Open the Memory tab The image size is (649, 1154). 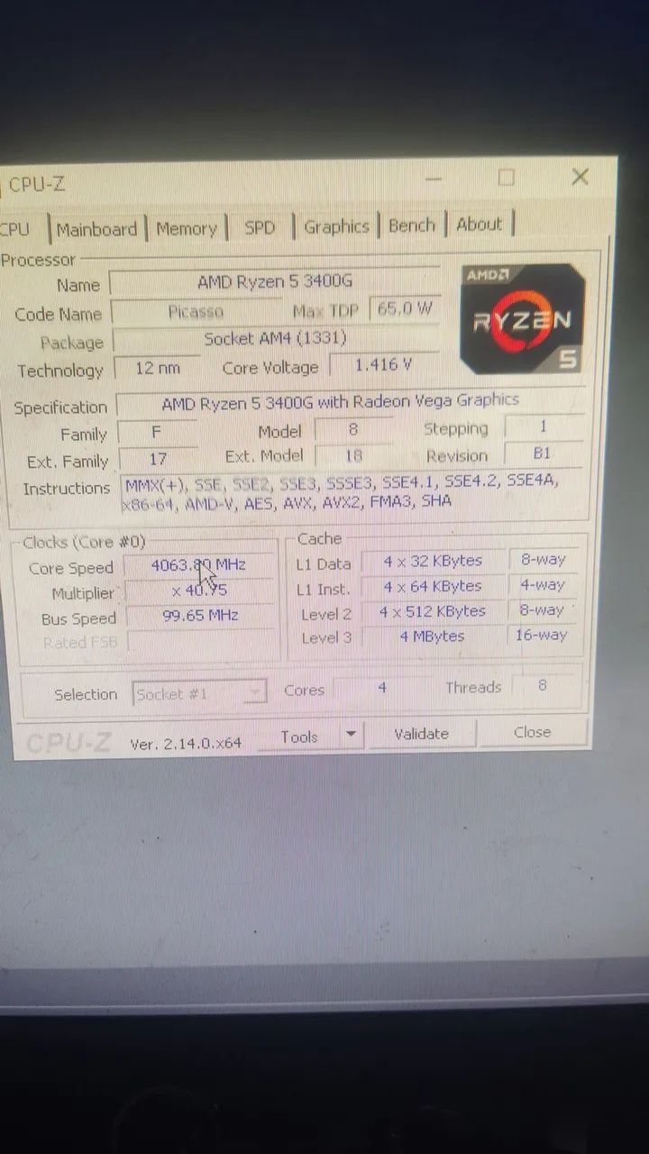[x=187, y=228]
